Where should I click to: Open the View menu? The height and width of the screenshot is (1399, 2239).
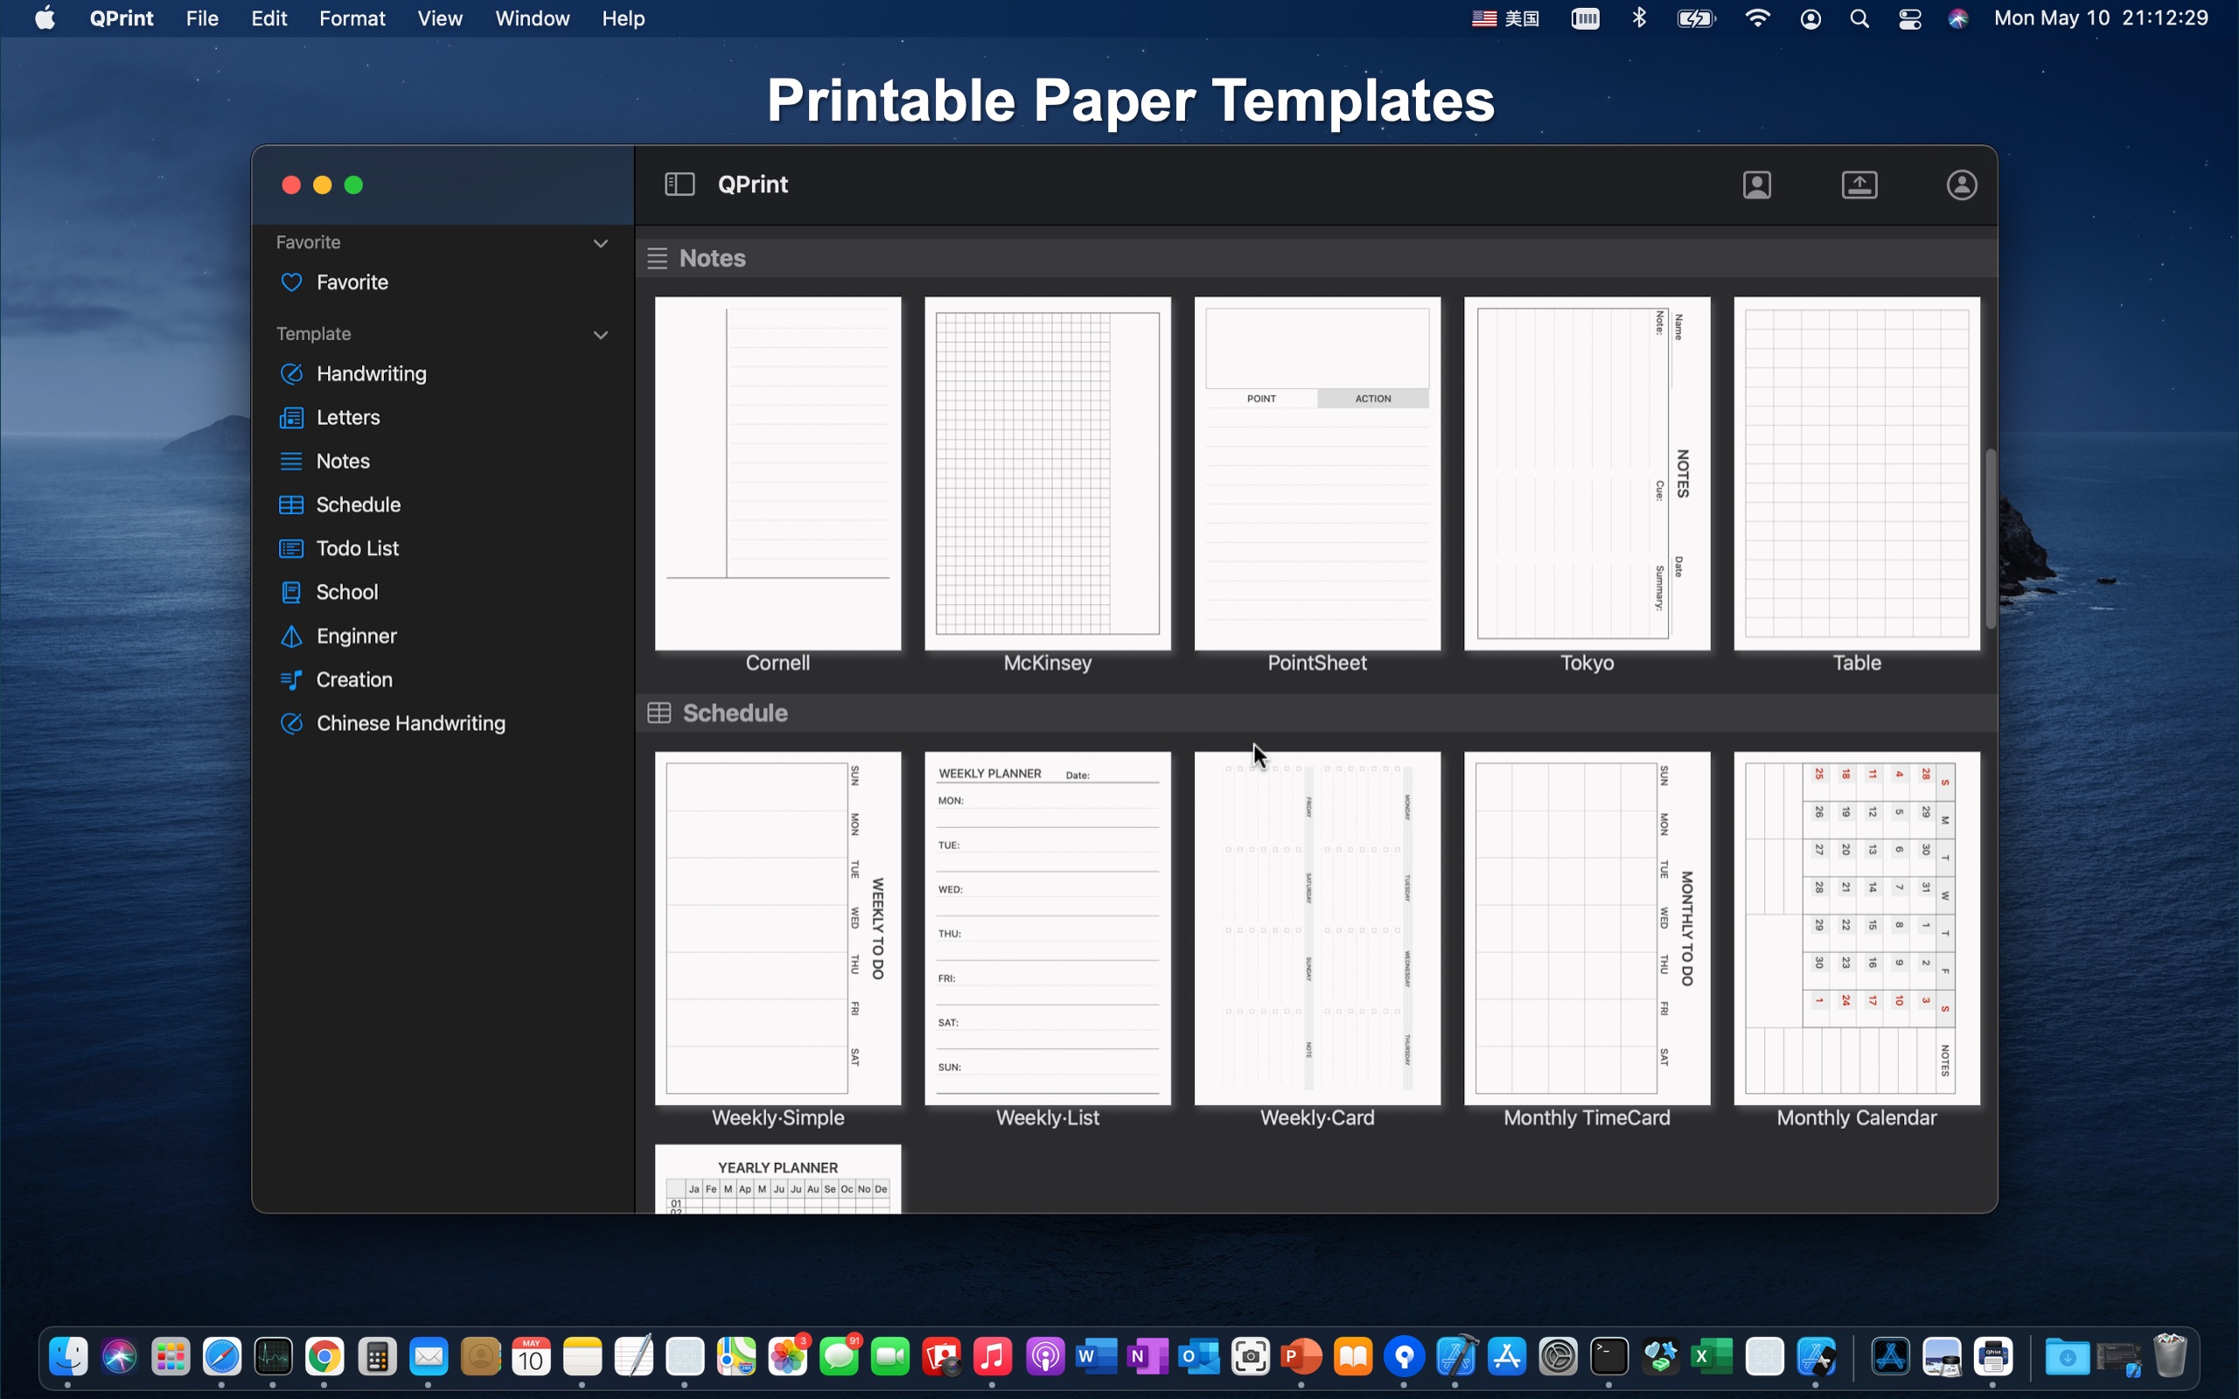pyautogui.click(x=439, y=18)
